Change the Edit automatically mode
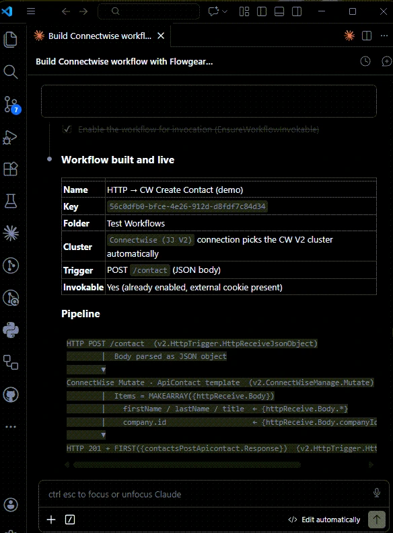This screenshot has height=533, width=393. tap(324, 520)
